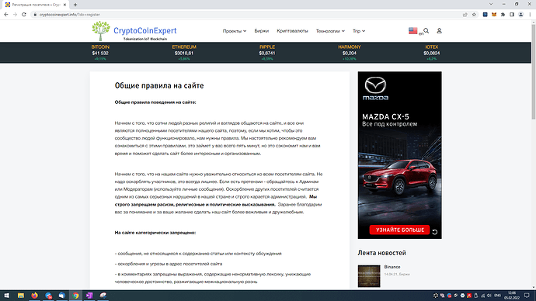This screenshot has width=536, height=301.
Task: Open the user account profile icon
Action: pos(439,31)
